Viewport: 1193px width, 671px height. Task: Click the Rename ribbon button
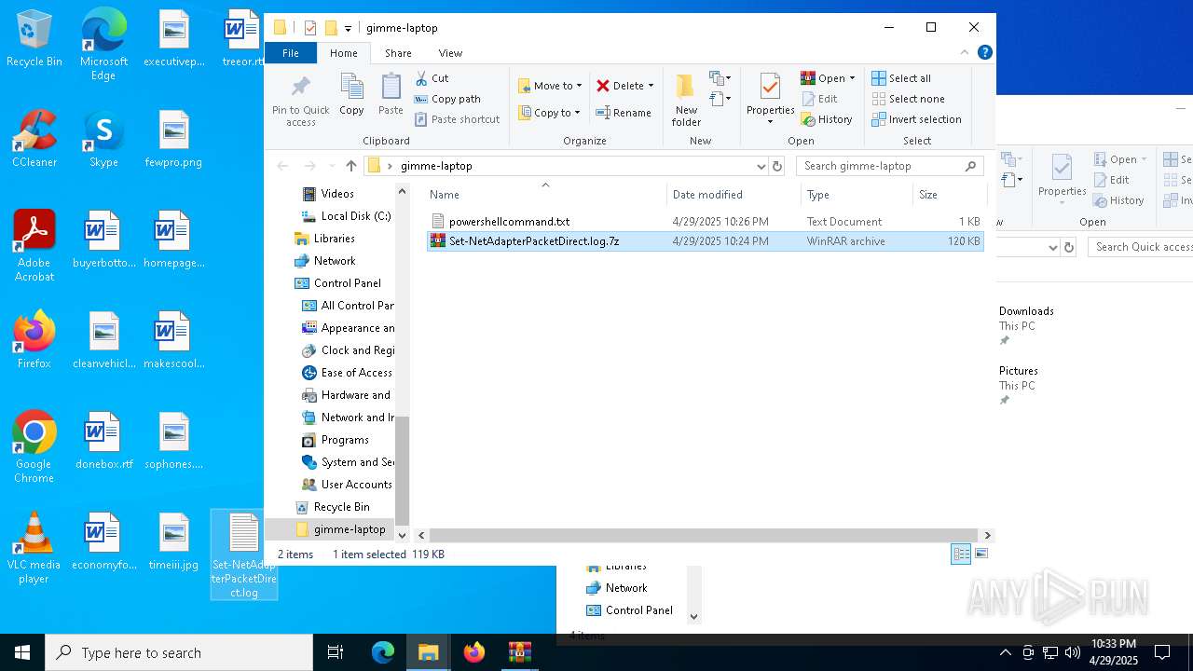coord(624,113)
